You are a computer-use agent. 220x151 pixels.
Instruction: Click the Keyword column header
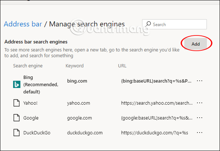(x=75, y=66)
